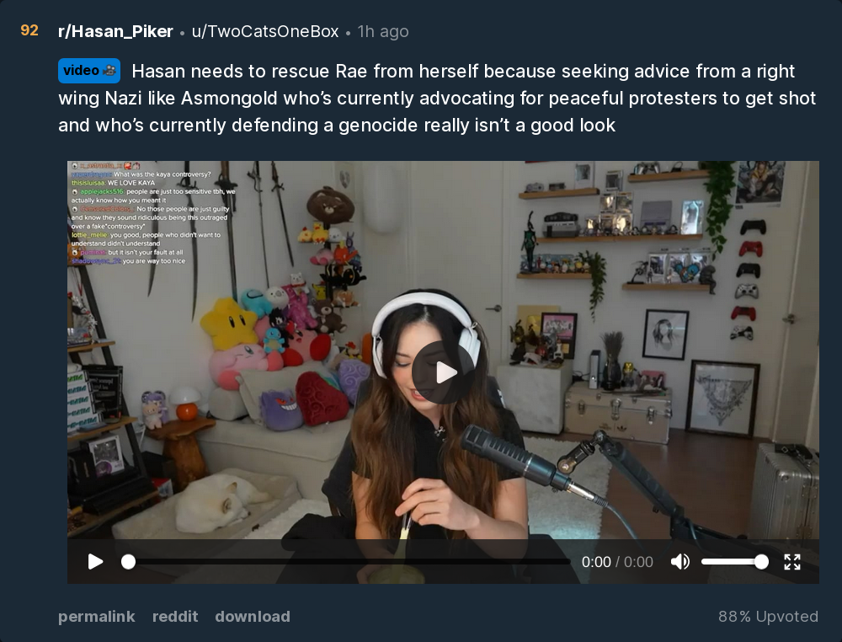Click the middle of the video seek track
842x642 pixels.
pos(349,562)
